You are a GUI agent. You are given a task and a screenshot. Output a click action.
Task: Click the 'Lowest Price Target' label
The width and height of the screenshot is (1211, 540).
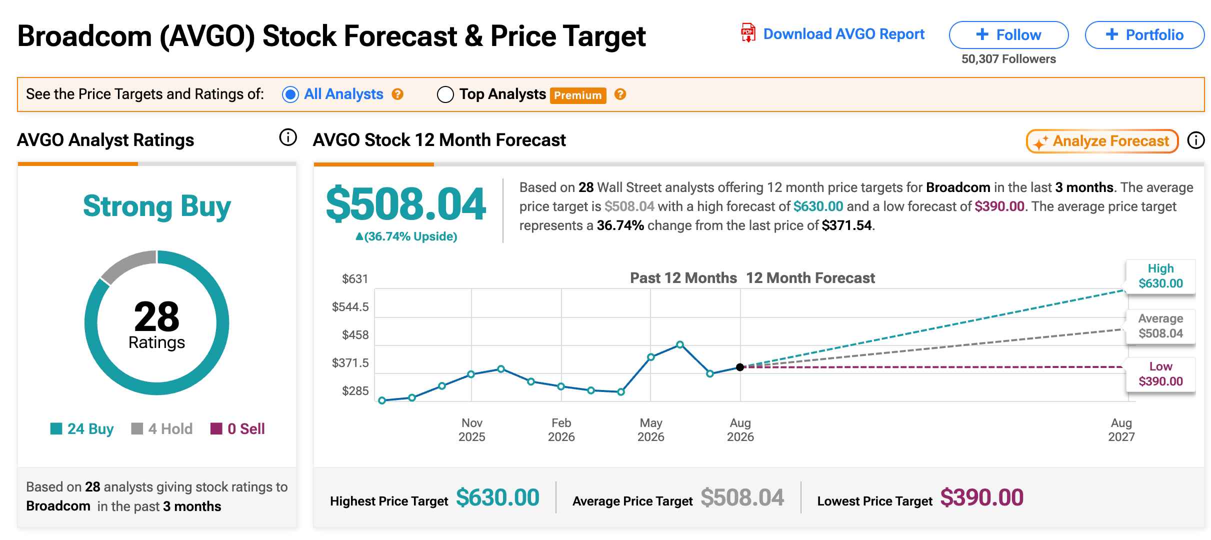pyautogui.click(x=875, y=501)
